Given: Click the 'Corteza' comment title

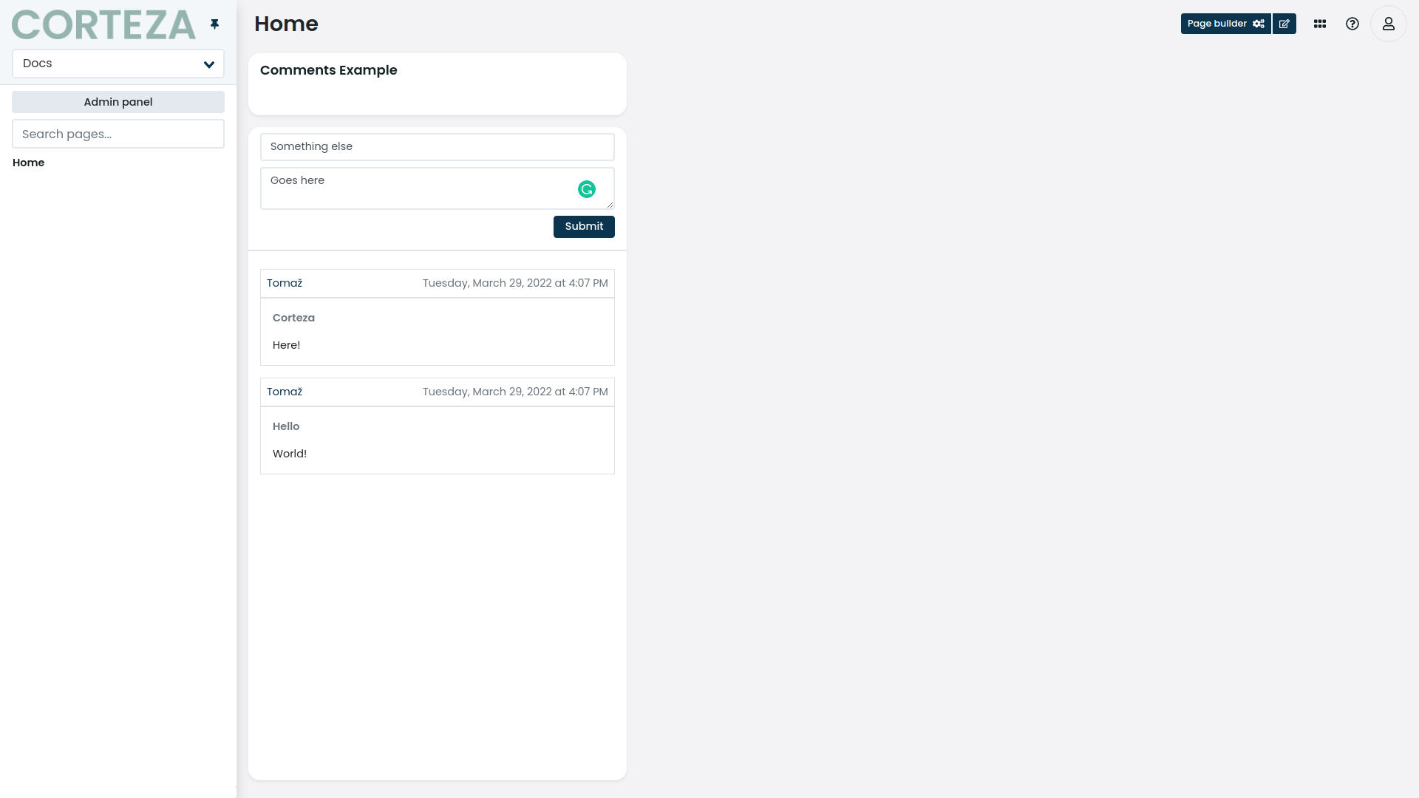Looking at the screenshot, I should click(293, 318).
